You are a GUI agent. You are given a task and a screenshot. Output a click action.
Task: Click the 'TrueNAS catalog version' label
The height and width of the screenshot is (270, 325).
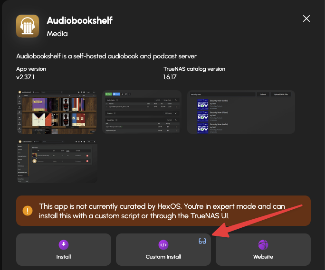tap(194, 69)
